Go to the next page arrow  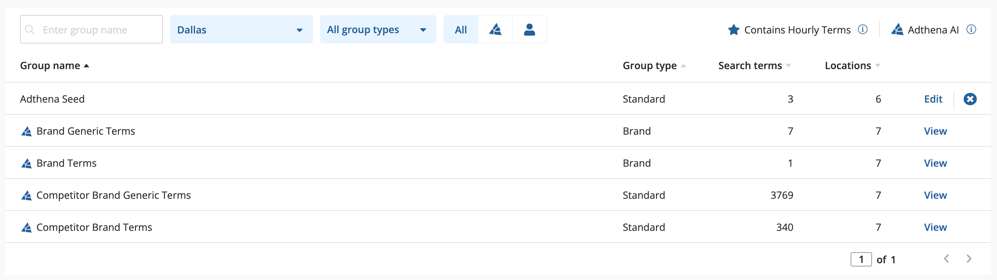(969, 259)
